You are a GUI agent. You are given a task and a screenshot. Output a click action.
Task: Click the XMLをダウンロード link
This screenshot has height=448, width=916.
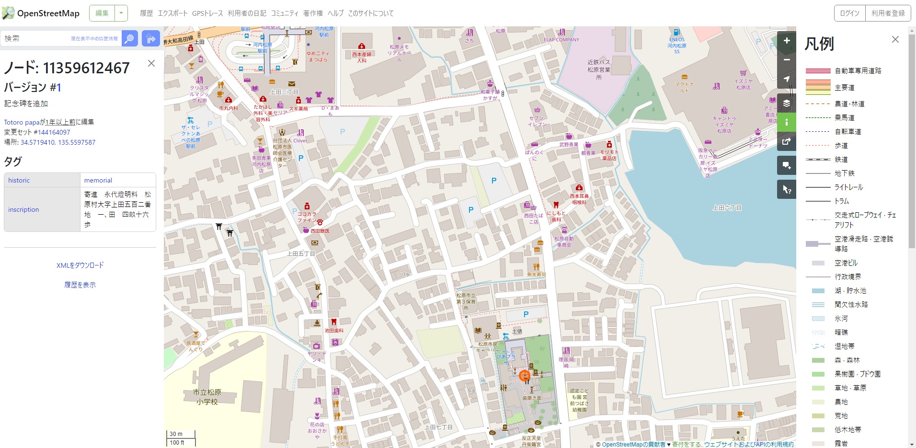click(80, 265)
